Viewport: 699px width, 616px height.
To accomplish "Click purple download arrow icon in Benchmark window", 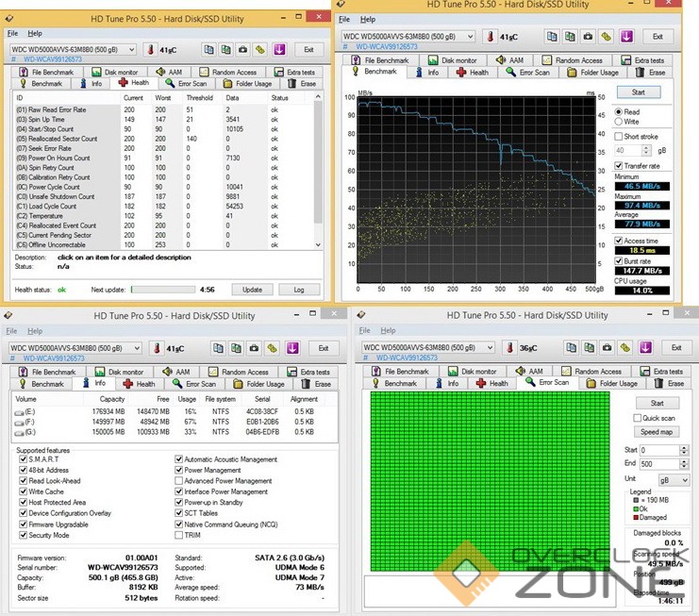I will tap(626, 37).
